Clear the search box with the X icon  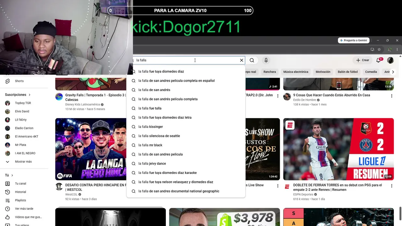[242, 60]
